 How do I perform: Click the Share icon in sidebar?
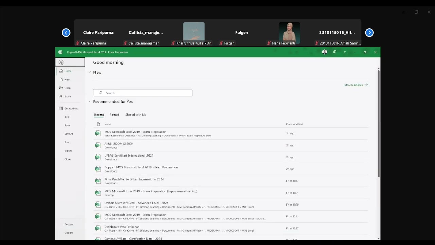61,96
